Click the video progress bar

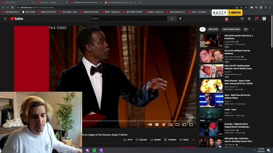138,121
